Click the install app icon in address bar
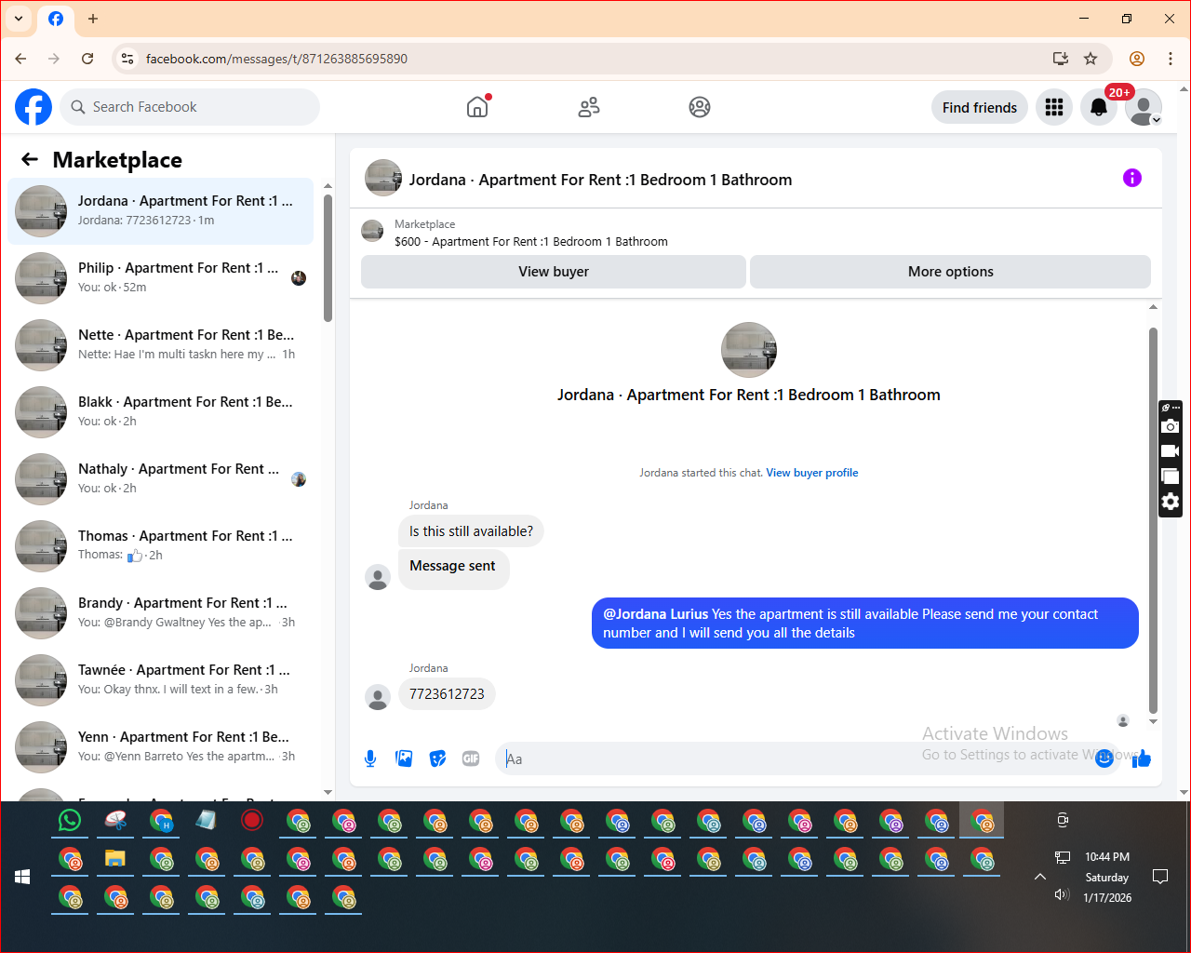 click(x=1061, y=59)
